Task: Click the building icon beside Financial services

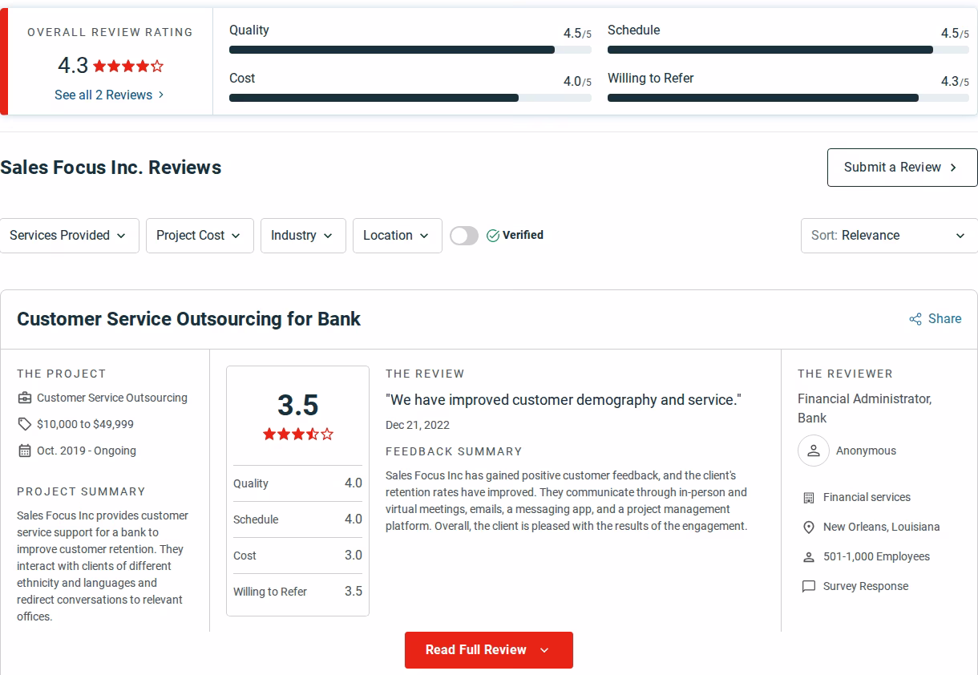Action: (x=809, y=498)
